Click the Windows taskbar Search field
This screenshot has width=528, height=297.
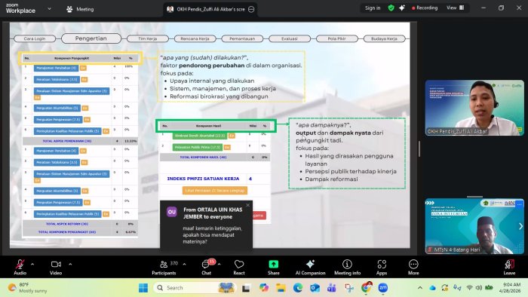click(x=195, y=288)
